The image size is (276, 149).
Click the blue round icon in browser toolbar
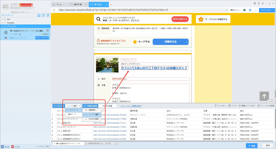point(250,10)
